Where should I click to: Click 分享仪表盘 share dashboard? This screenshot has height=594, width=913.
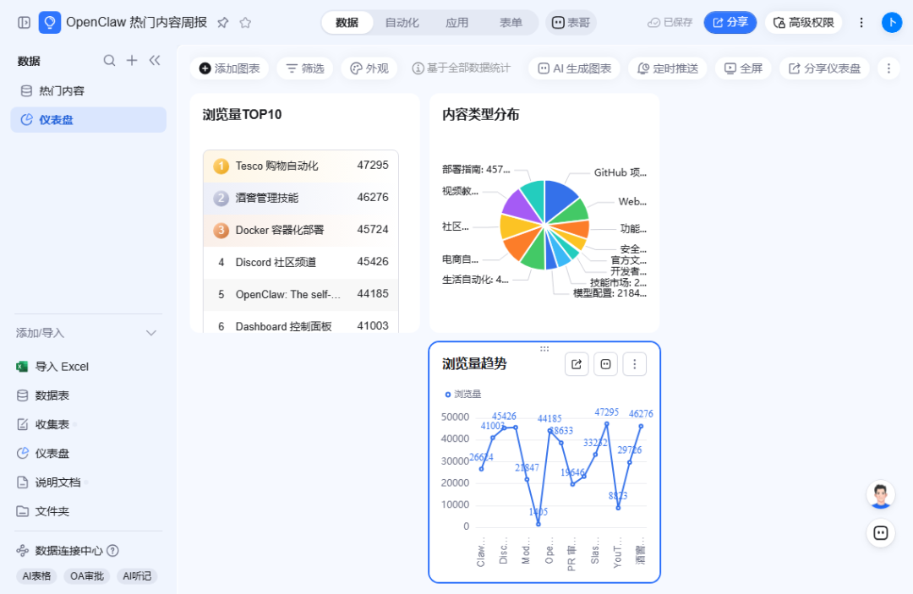(824, 68)
